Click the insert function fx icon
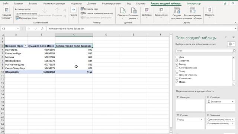238x134 pixels. 42,29
